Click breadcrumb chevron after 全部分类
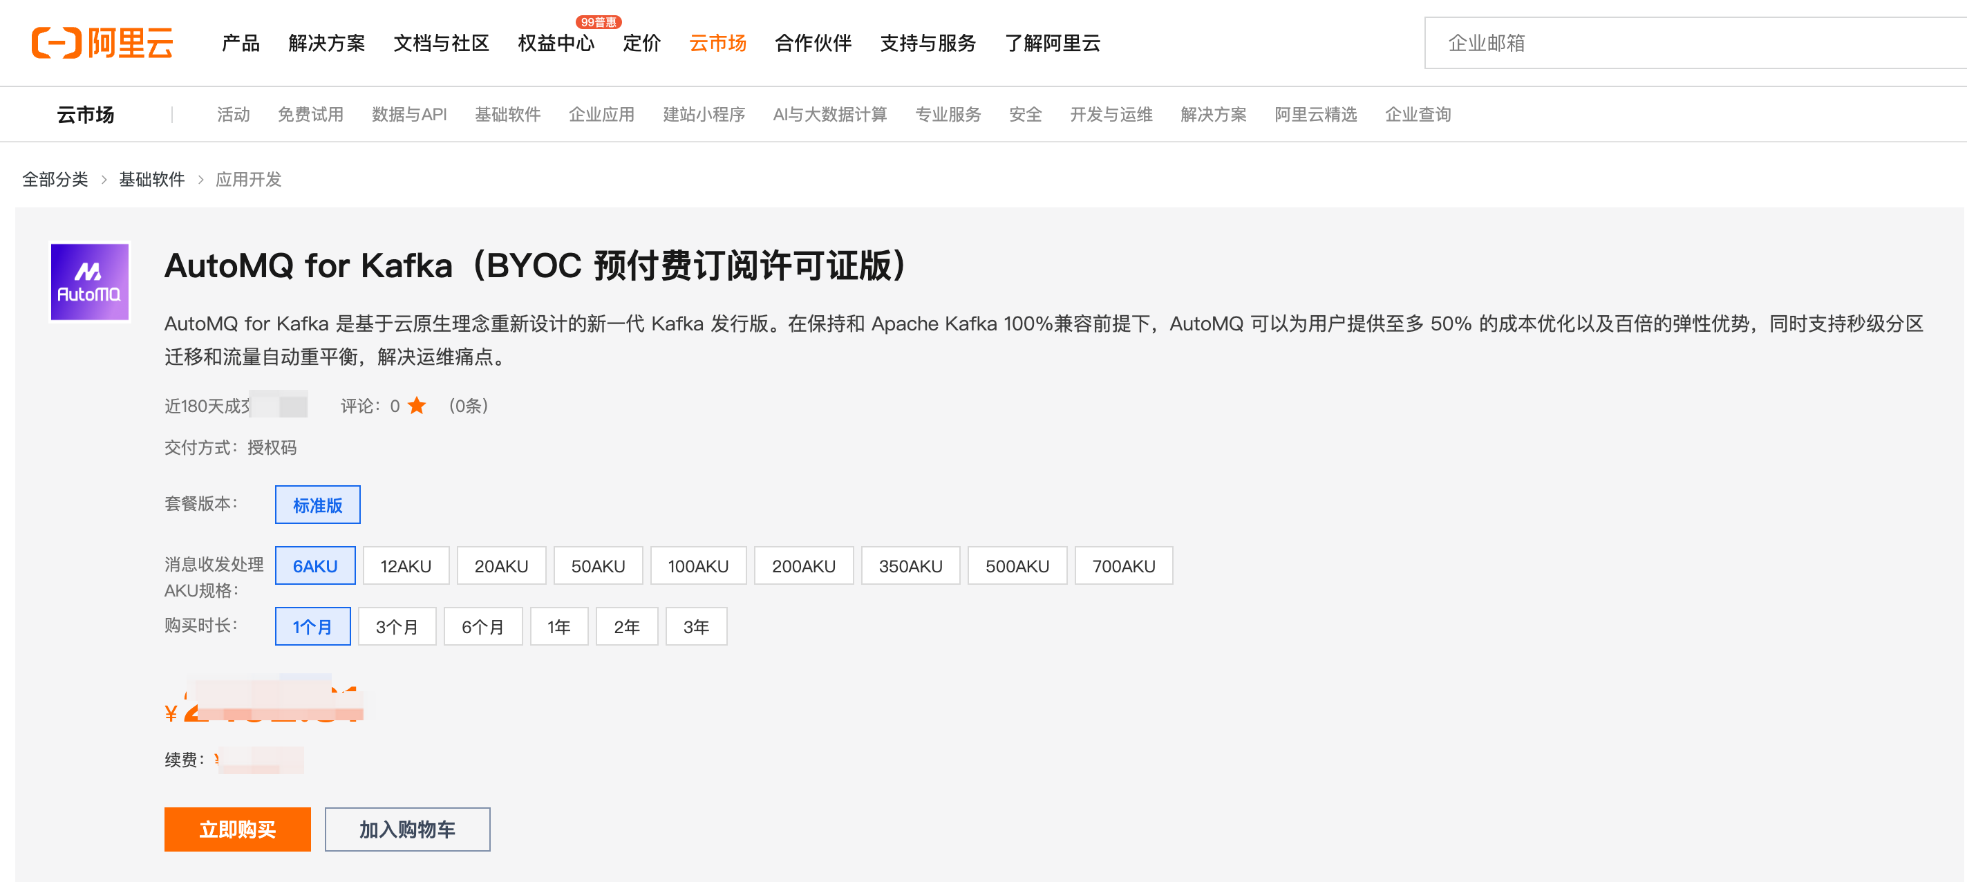The image size is (1967, 882). (104, 180)
